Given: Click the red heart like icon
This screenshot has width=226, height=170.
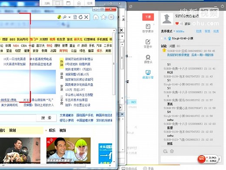Looking at the screenshot, I should [177, 24].
